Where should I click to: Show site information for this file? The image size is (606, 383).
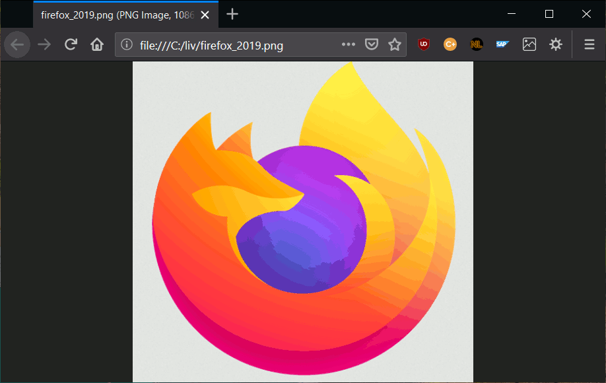pyautogui.click(x=126, y=44)
